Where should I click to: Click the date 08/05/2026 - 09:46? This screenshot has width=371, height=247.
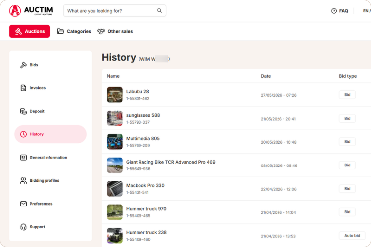pyautogui.click(x=279, y=165)
